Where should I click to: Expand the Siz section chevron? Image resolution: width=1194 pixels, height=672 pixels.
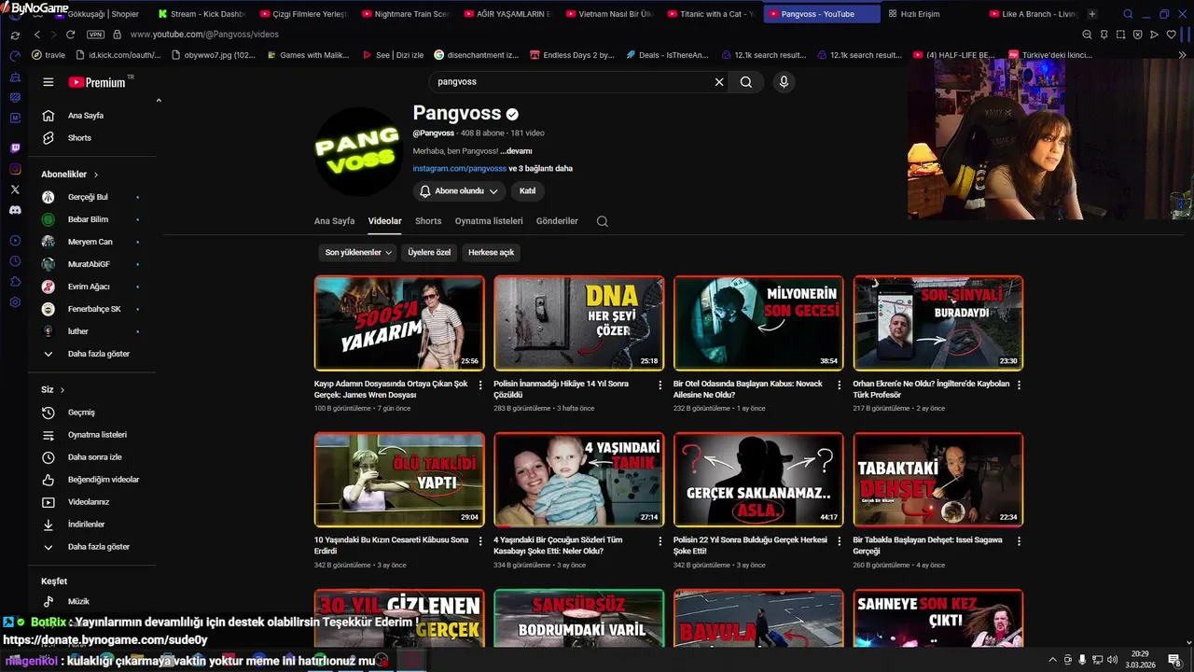62,390
